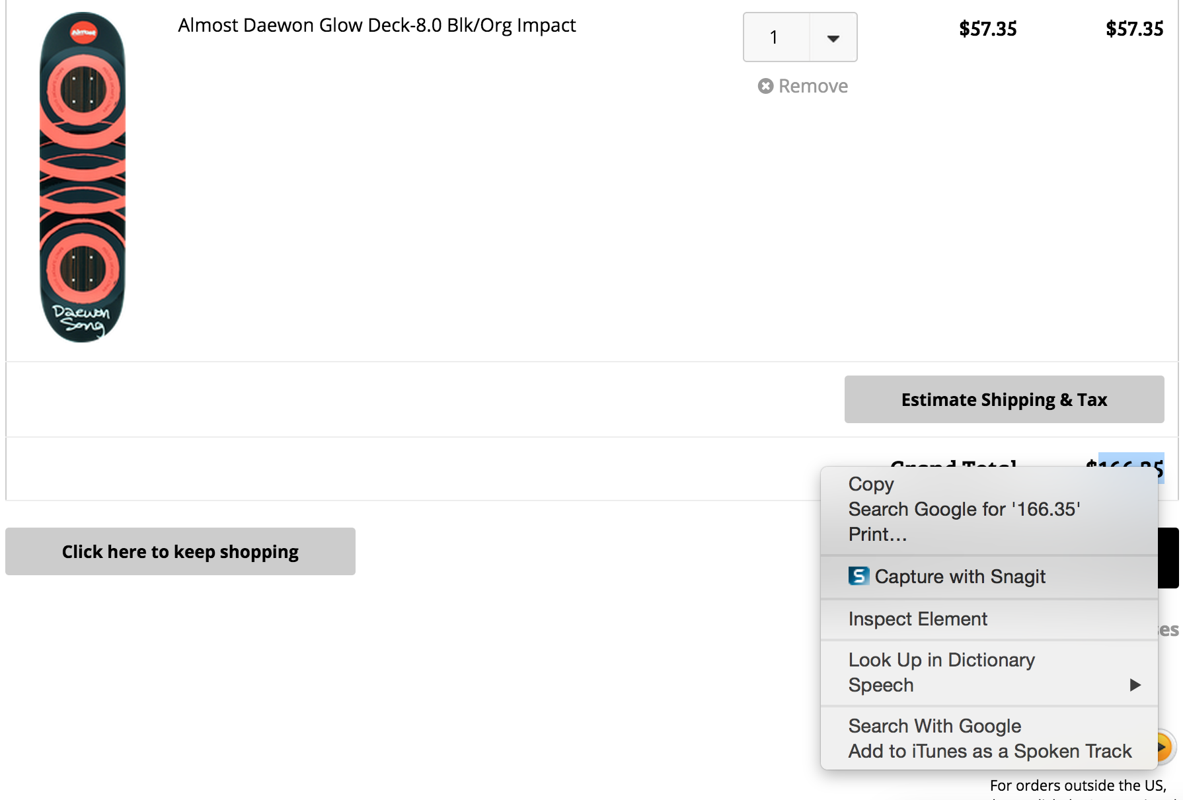Click here to keep shopping button
The height and width of the screenshot is (800, 1183).
tap(180, 551)
